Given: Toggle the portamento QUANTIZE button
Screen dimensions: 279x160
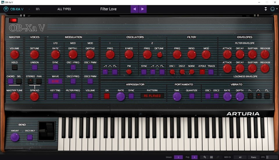Looking at the screenshot, I should (192, 96).
